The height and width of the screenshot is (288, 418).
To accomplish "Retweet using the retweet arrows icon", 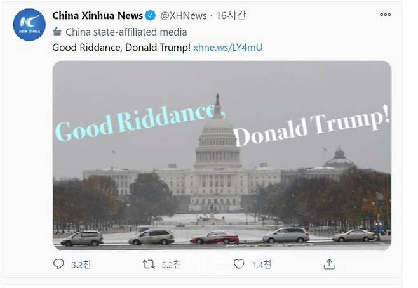I will [x=148, y=264].
